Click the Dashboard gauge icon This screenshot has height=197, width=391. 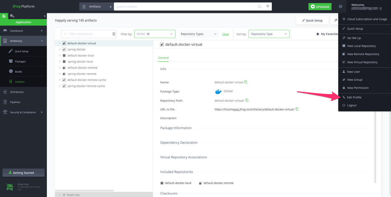[5, 31]
